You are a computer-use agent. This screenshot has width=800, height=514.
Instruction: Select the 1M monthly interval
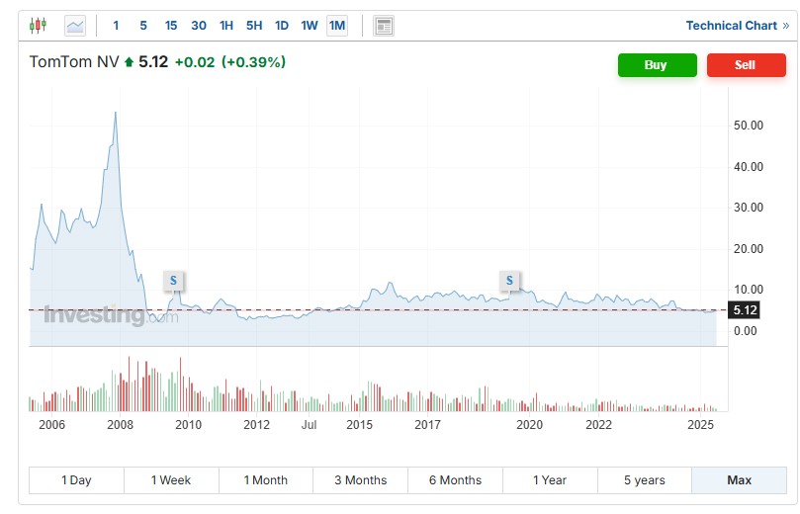tap(337, 26)
